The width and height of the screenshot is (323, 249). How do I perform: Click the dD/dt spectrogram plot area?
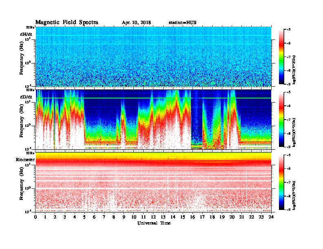(153, 119)
